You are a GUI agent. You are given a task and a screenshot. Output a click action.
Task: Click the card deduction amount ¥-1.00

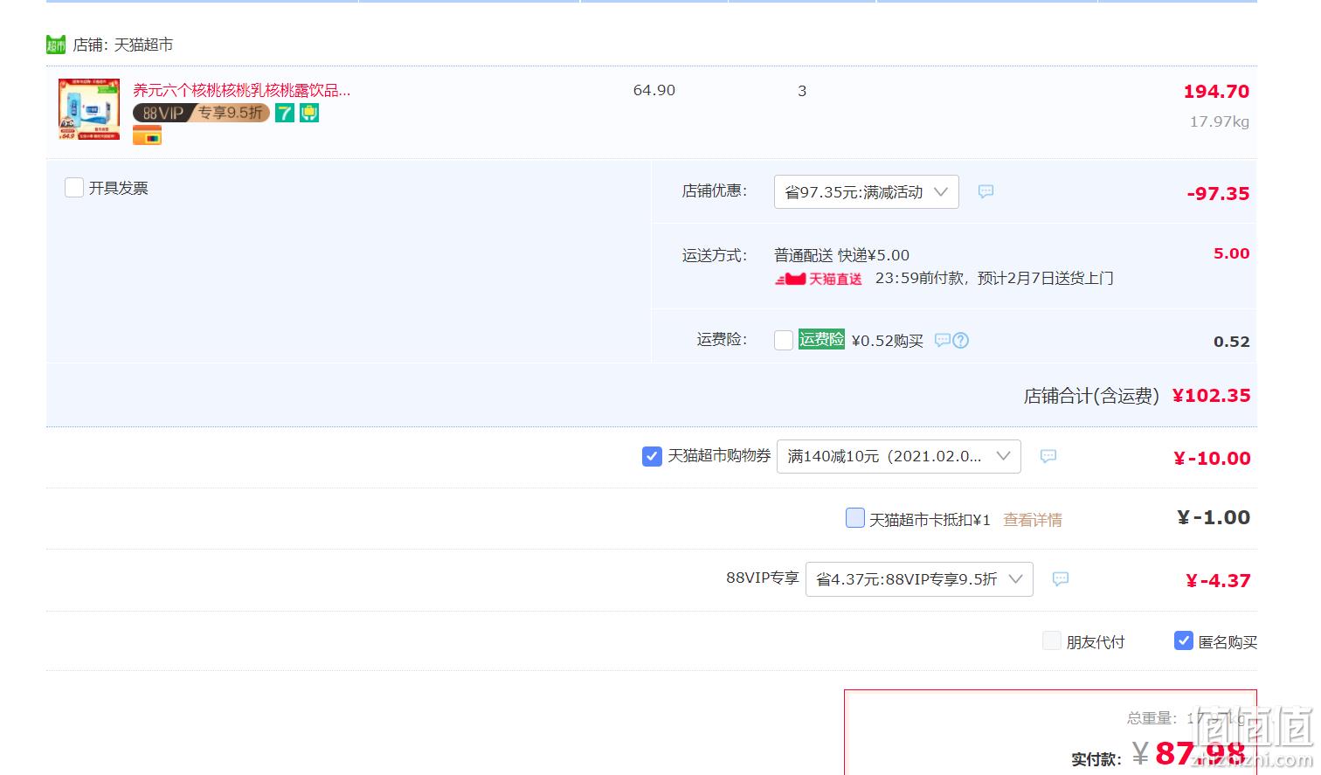click(1214, 518)
